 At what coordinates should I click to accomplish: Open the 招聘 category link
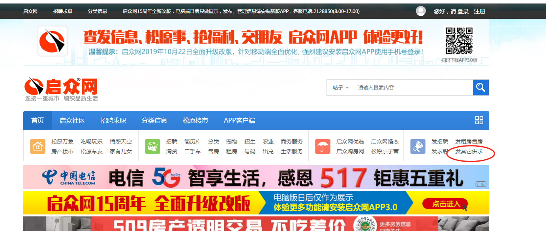(172, 142)
